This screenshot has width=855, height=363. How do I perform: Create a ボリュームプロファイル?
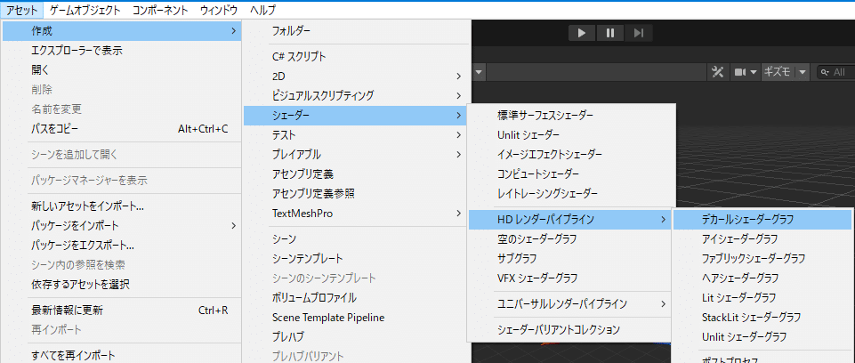356,297
